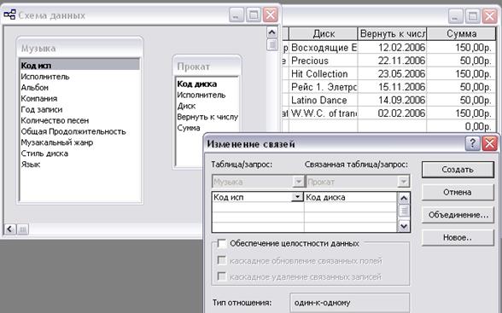Toggle каскадное удаление связанных записей checkbox
This screenshot has width=502, height=313.
tap(222, 276)
